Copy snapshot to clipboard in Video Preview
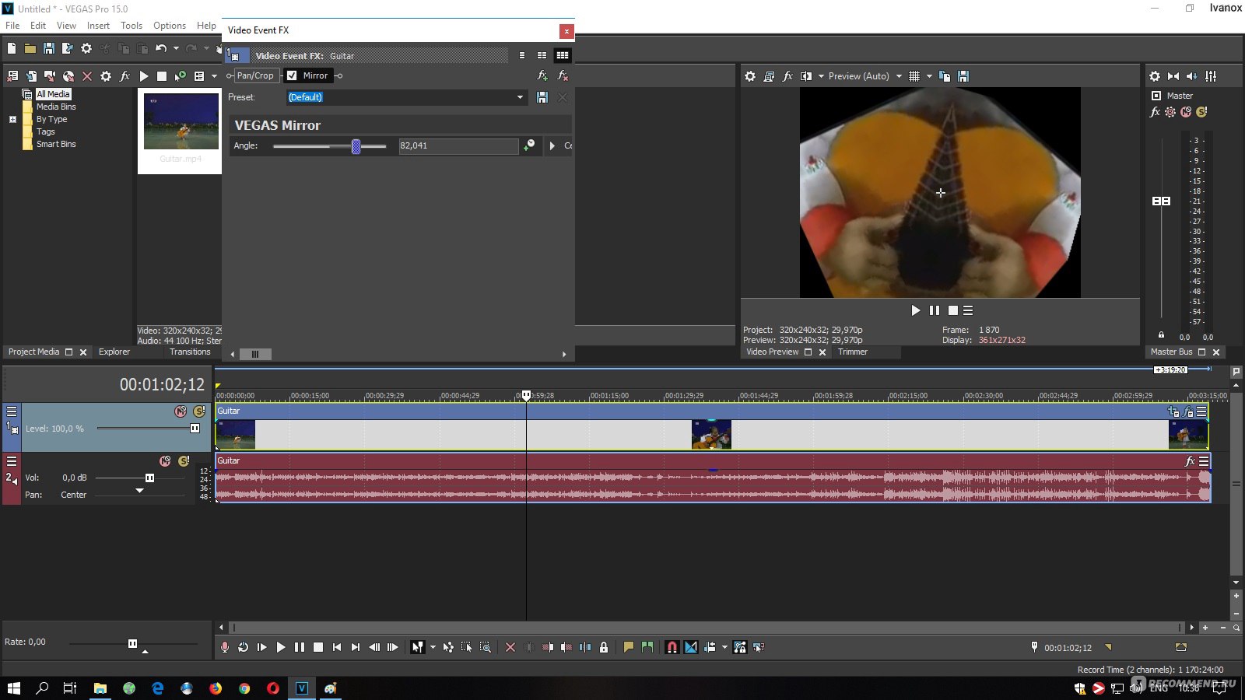The width and height of the screenshot is (1245, 700). tap(945, 76)
